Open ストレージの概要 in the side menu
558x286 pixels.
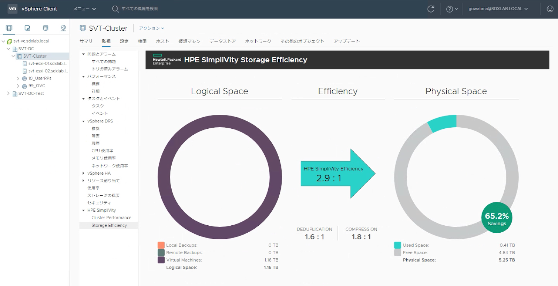103,196
